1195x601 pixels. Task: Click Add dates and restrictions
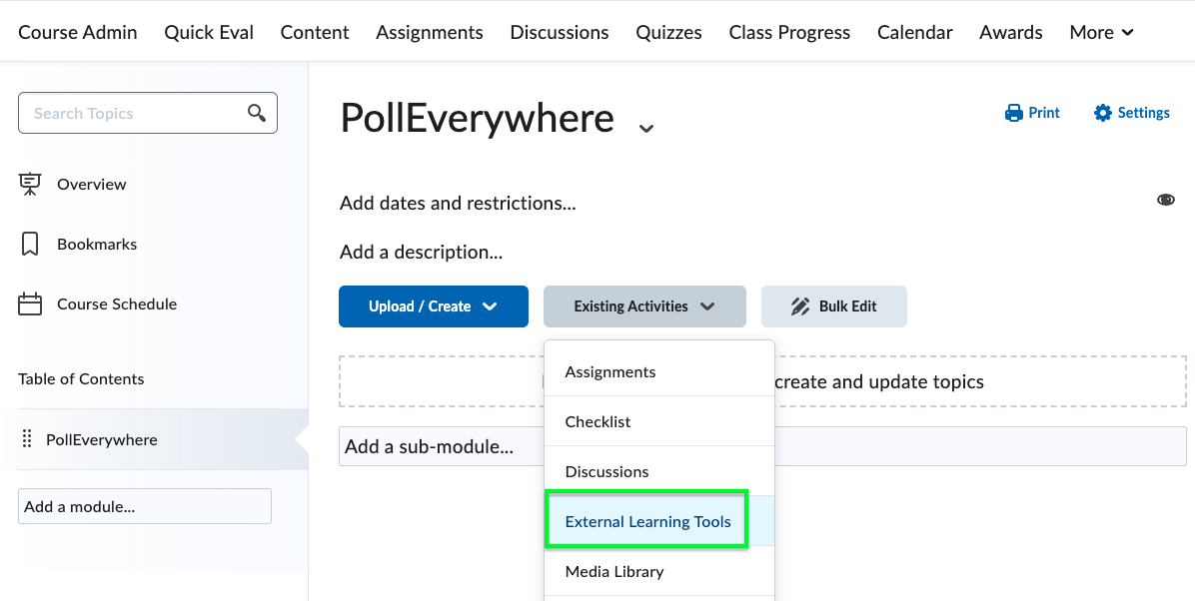click(x=458, y=204)
